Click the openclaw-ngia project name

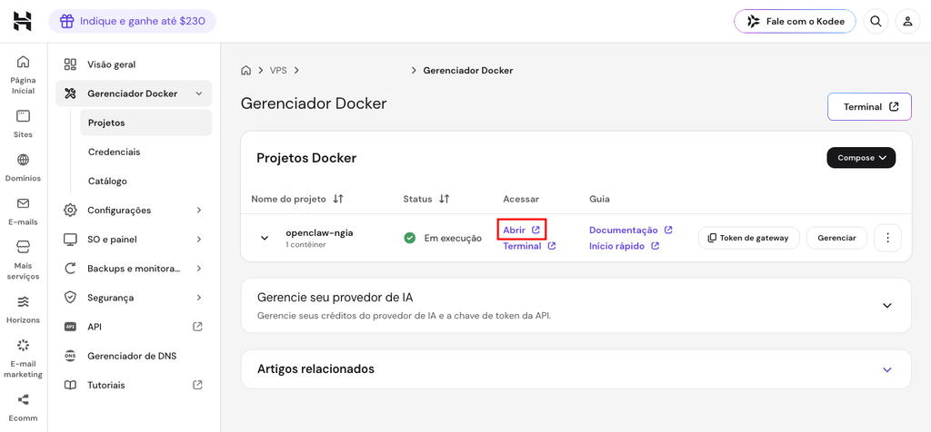(x=319, y=233)
